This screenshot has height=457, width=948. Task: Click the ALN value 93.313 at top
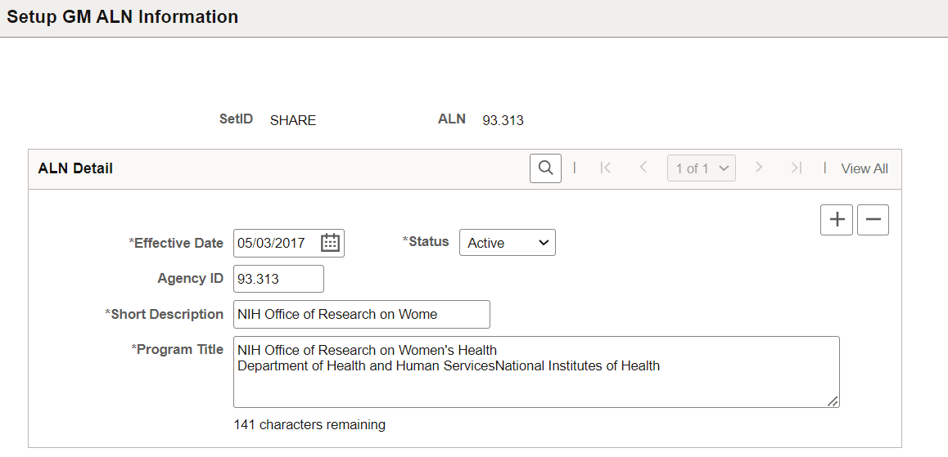coord(503,120)
